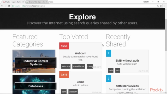Open the SMB without auth query
The height and width of the screenshot is (94, 167).
[127, 61]
